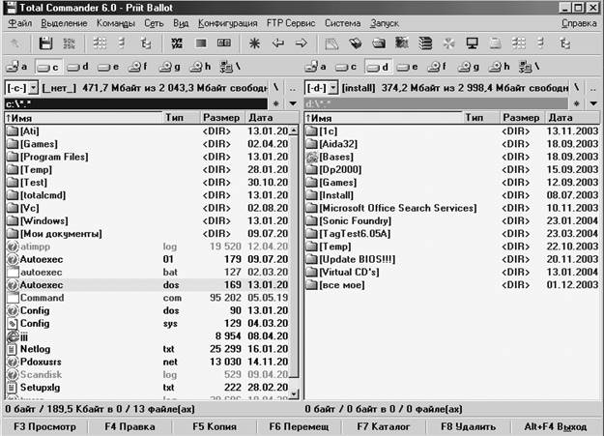This screenshot has height=436, width=604.
Task: Open the Файл menu
Action: coord(20,23)
